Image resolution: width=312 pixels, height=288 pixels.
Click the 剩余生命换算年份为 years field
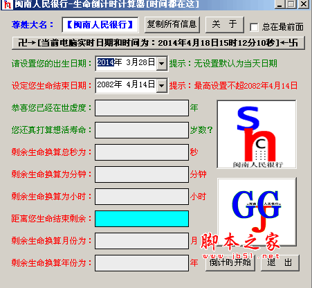142,263
